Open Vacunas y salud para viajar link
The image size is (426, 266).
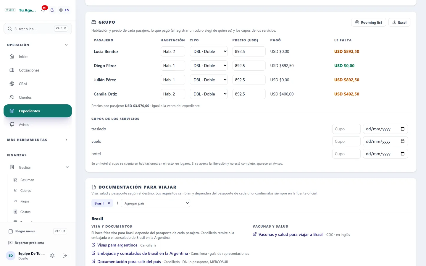point(291,234)
